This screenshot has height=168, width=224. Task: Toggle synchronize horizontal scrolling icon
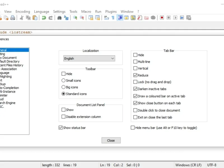[97, 18]
